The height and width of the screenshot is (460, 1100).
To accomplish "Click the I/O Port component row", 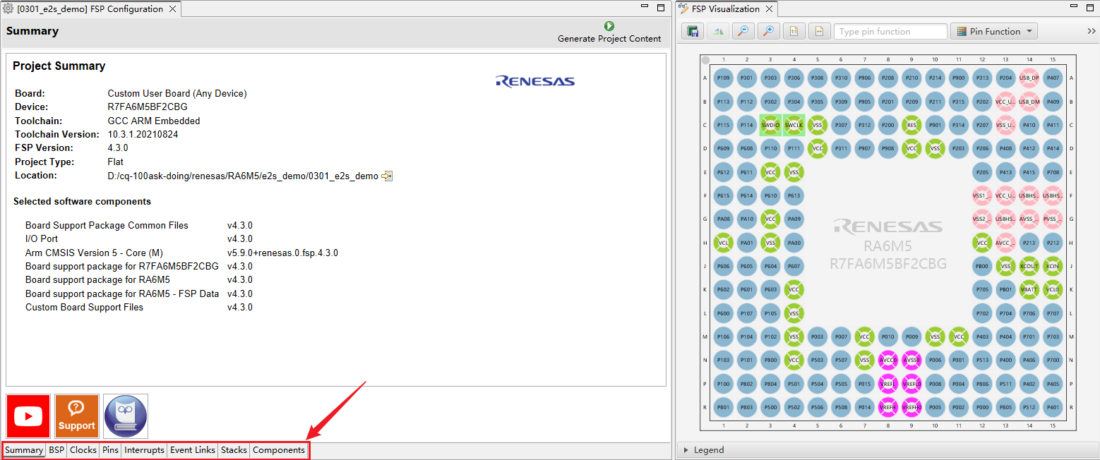I will 138,239.
